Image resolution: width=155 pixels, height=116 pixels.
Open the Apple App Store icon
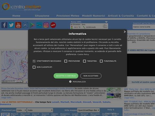pos(25,25)
